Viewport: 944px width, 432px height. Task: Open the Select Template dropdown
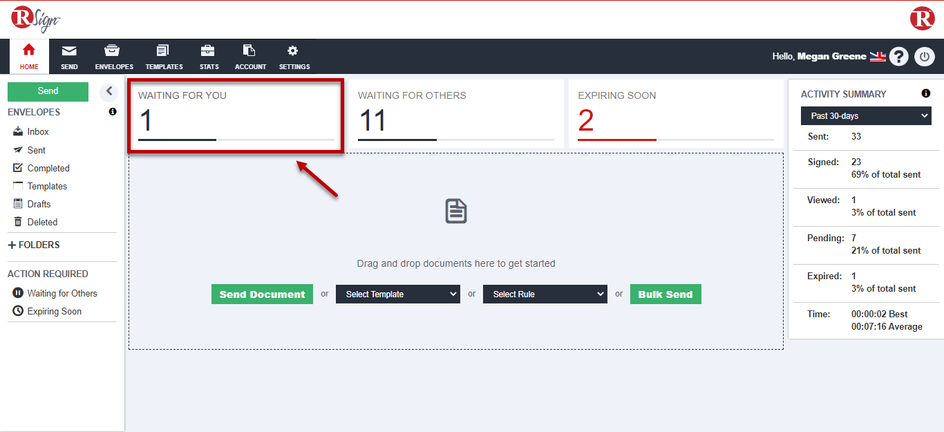(397, 294)
